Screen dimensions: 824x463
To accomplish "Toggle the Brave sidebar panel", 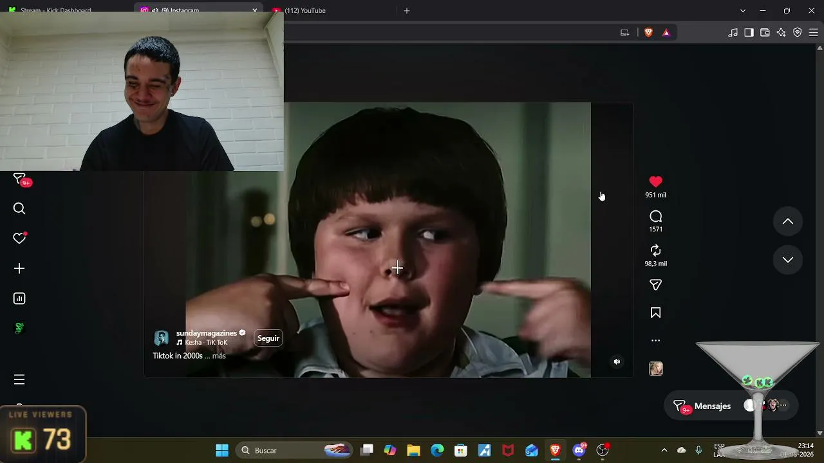I will click(x=749, y=33).
